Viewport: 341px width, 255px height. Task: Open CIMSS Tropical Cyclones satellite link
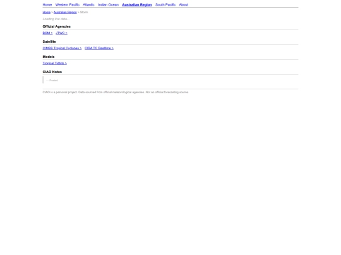62,48
